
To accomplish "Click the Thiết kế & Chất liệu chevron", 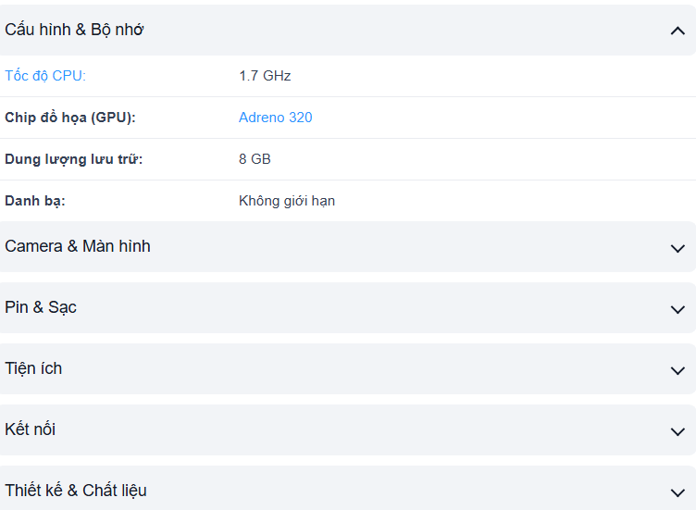I will tap(677, 492).
